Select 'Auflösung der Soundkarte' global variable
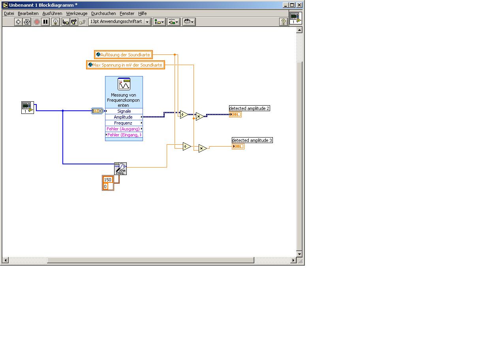The height and width of the screenshot is (350, 496). (123, 55)
